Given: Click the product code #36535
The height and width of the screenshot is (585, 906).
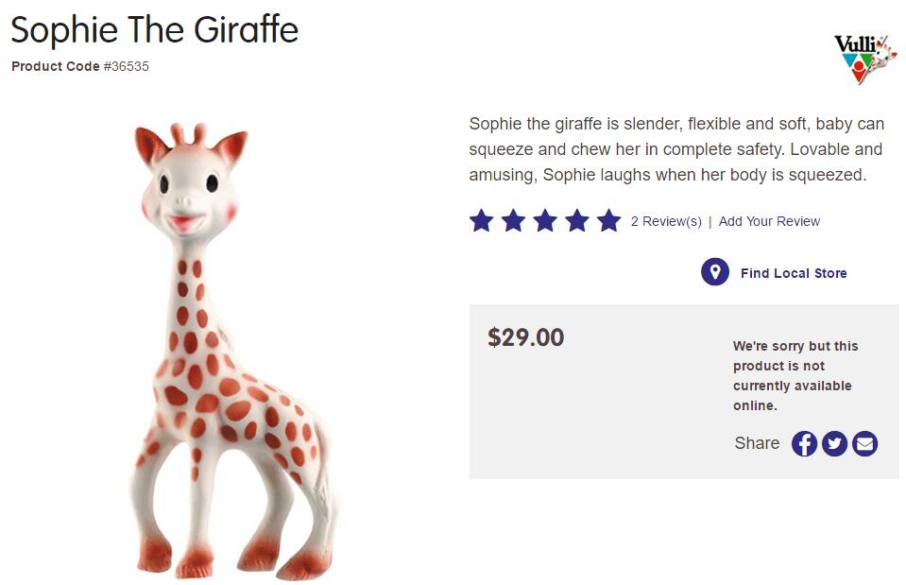Looking at the screenshot, I should click(x=126, y=66).
